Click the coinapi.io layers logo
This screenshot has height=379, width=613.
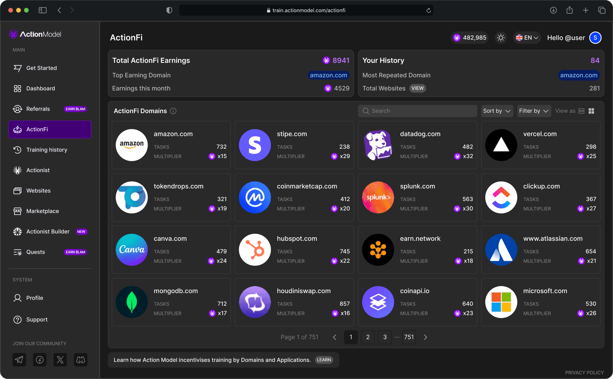tap(378, 302)
